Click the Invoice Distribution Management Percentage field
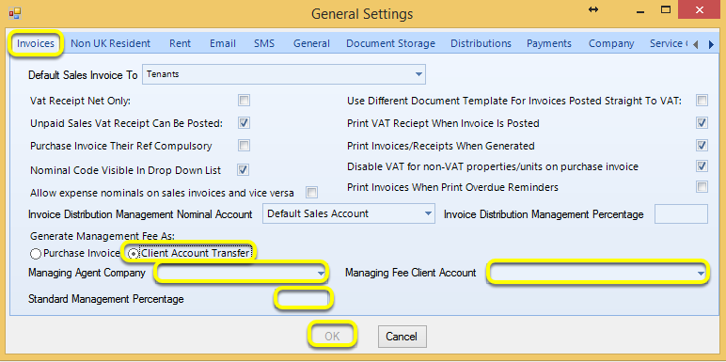The width and height of the screenshot is (726, 362). coord(681,213)
